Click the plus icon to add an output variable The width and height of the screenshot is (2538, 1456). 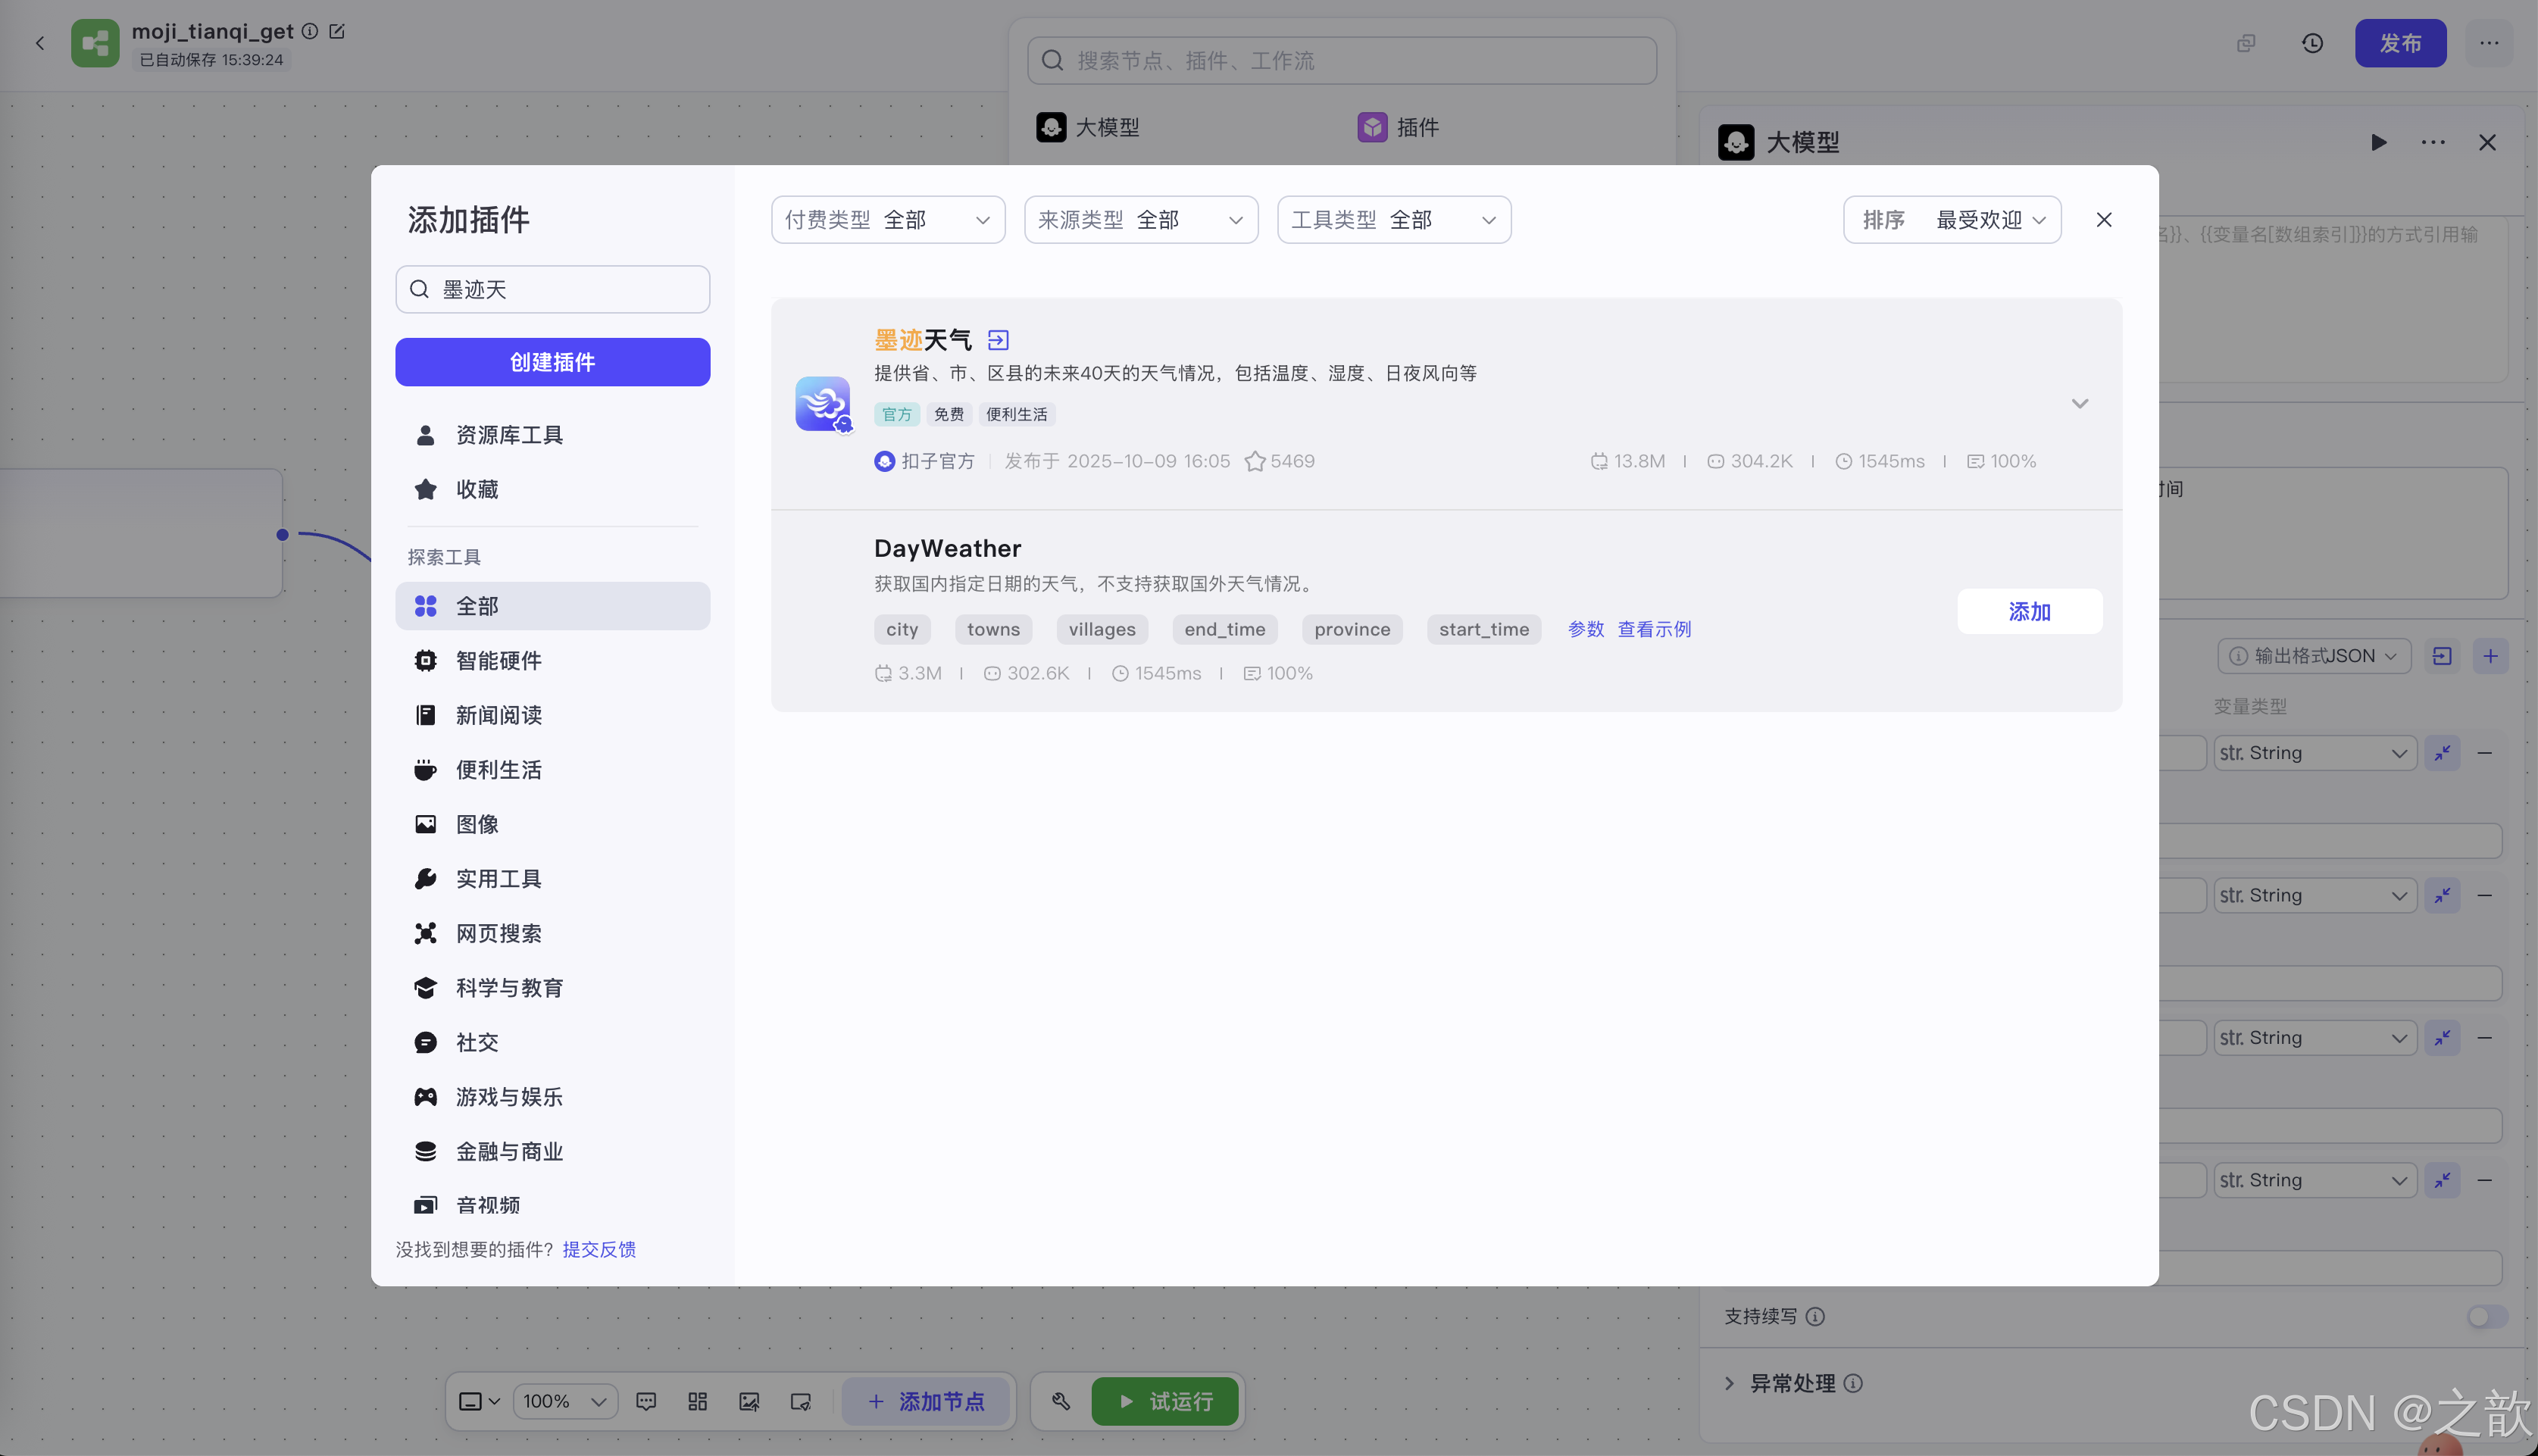2492,655
